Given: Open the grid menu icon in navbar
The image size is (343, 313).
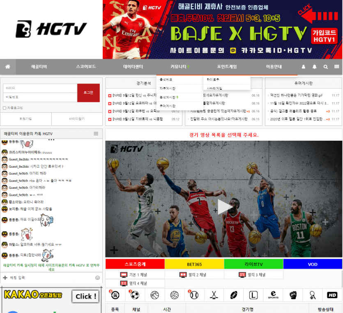Looking at the screenshot, I should click(336, 67).
